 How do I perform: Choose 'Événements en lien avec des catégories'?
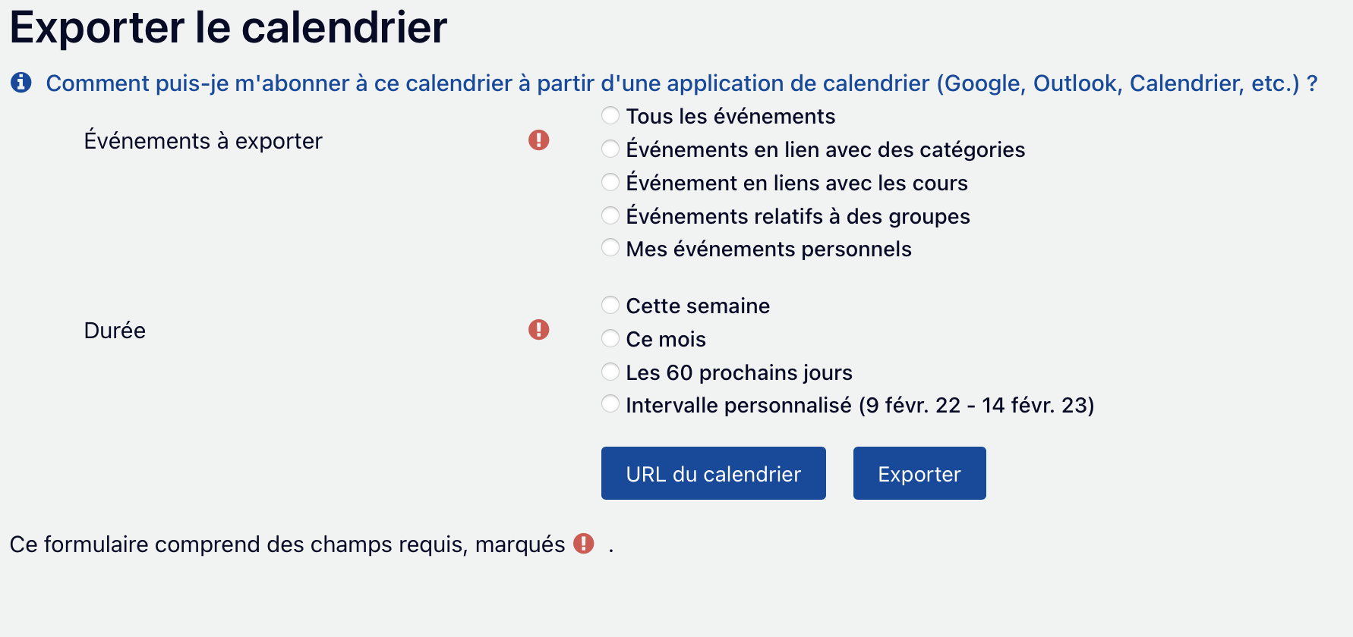[610, 149]
